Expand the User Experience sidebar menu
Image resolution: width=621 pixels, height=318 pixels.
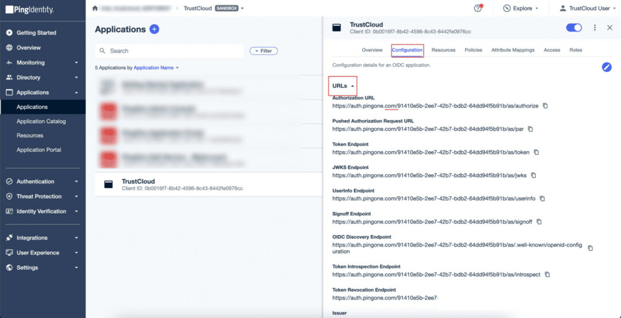[x=76, y=252]
